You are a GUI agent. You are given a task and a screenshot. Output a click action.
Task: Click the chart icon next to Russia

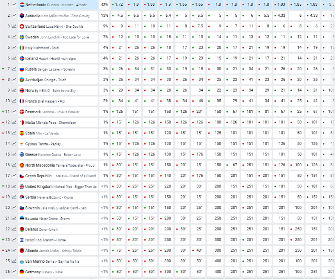14,69
